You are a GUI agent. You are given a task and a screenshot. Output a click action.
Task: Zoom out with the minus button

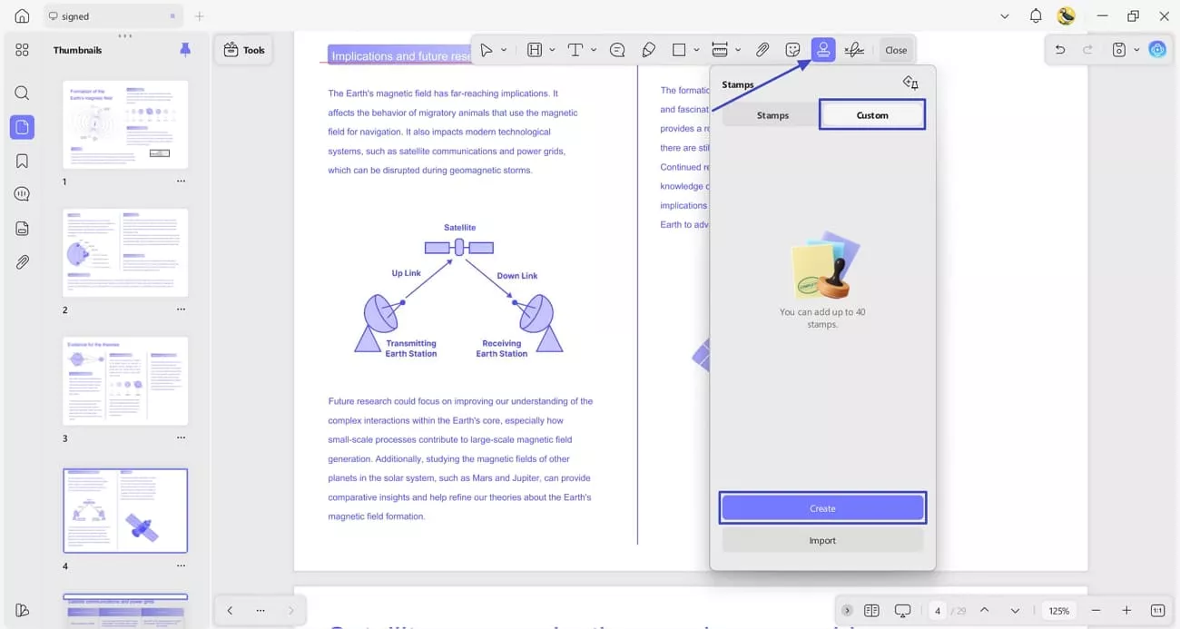pyautogui.click(x=1096, y=611)
